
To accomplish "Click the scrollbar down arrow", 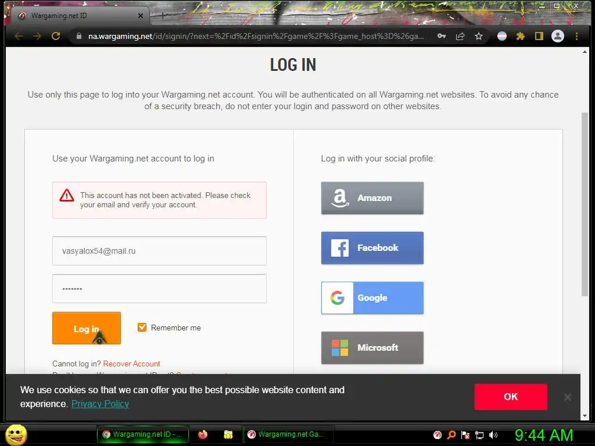I will point(585,416).
